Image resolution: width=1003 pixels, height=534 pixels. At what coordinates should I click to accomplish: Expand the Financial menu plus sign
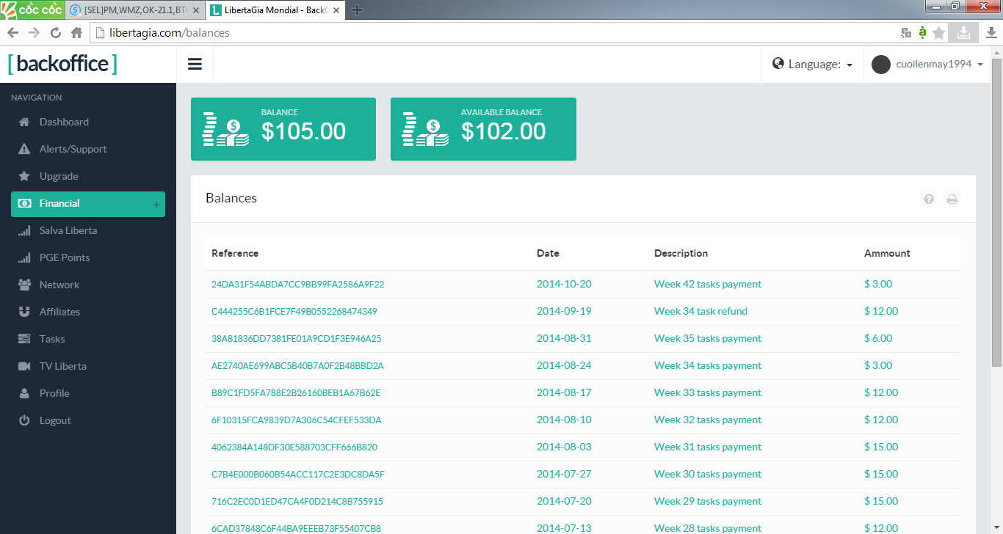pos(156,204)
